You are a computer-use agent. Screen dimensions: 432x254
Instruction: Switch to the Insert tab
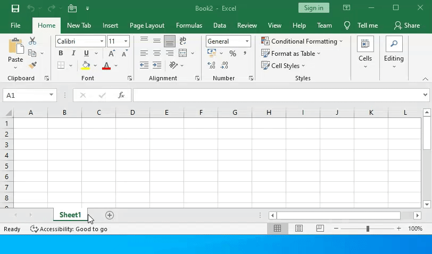coord(110,26)
